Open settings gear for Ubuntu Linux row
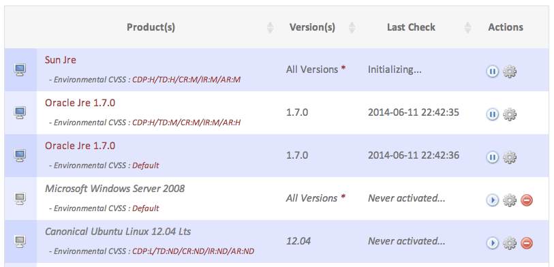This screenshot has width=554, height=267. tap(510, 243)
